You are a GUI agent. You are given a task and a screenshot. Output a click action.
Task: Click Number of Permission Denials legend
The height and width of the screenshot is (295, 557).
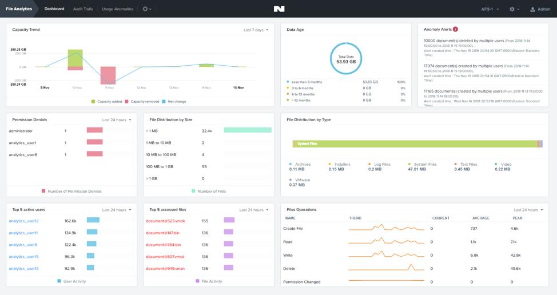tap(71, 192)
